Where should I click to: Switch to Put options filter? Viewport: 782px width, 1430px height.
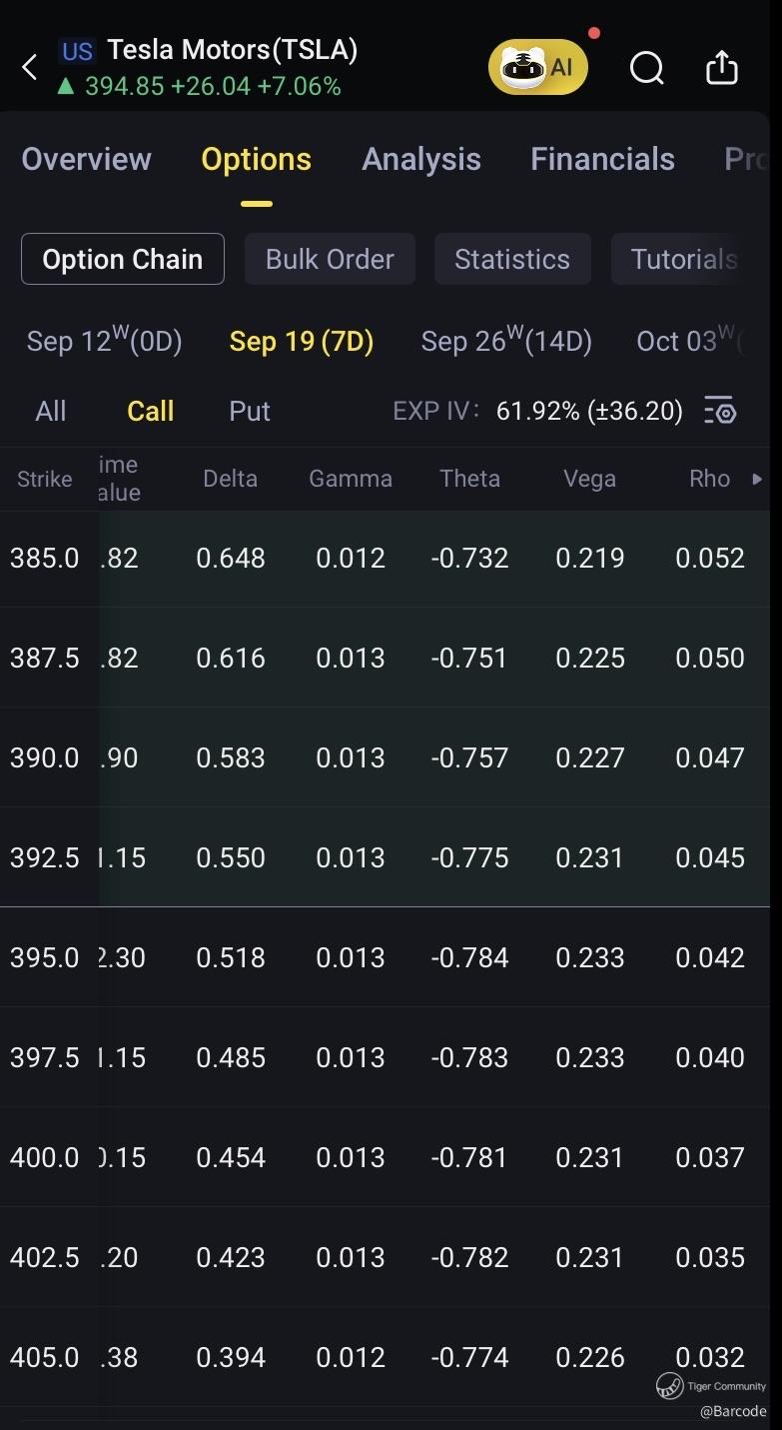click(250, 411)
